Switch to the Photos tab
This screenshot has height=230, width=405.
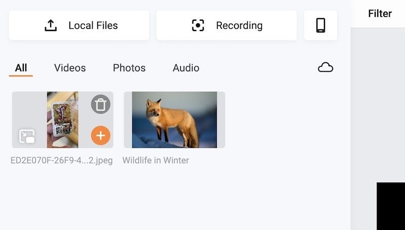129,68
